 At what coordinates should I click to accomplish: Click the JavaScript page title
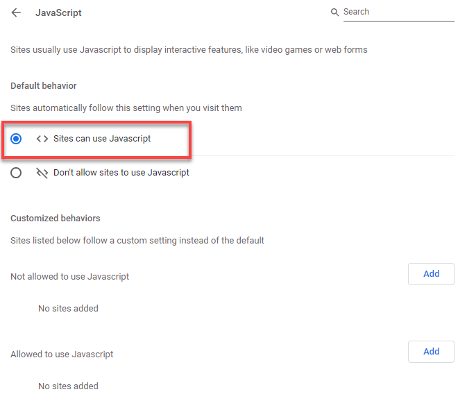pos(58,13)
